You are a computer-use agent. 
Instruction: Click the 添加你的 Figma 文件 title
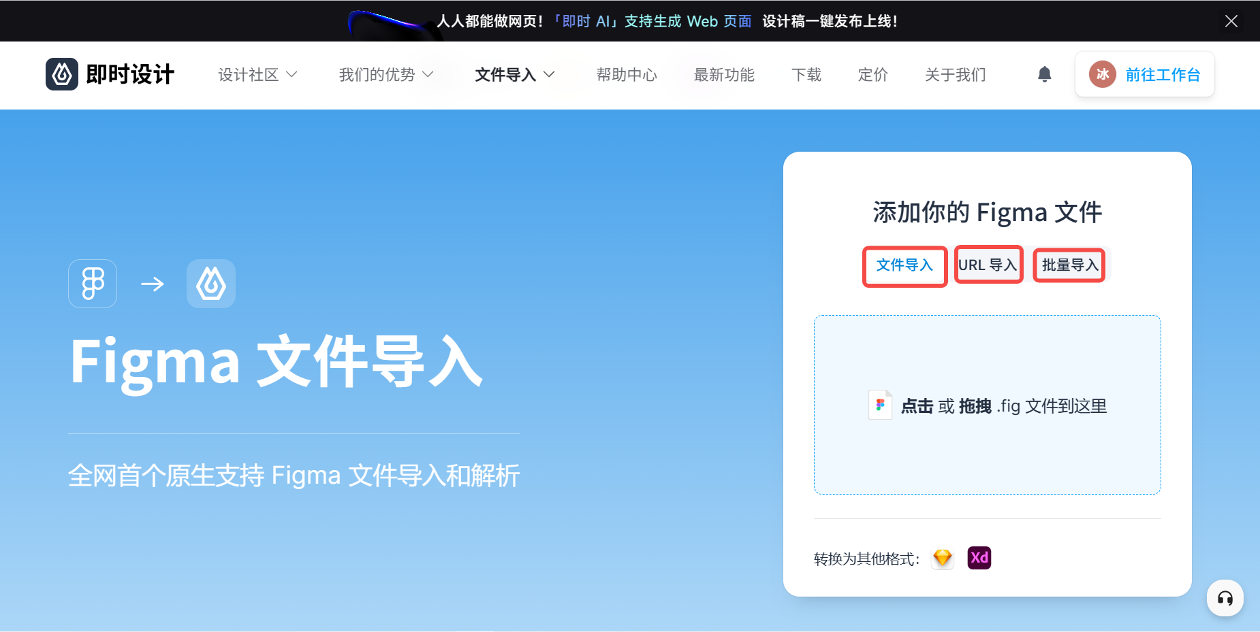coord(988,212)
